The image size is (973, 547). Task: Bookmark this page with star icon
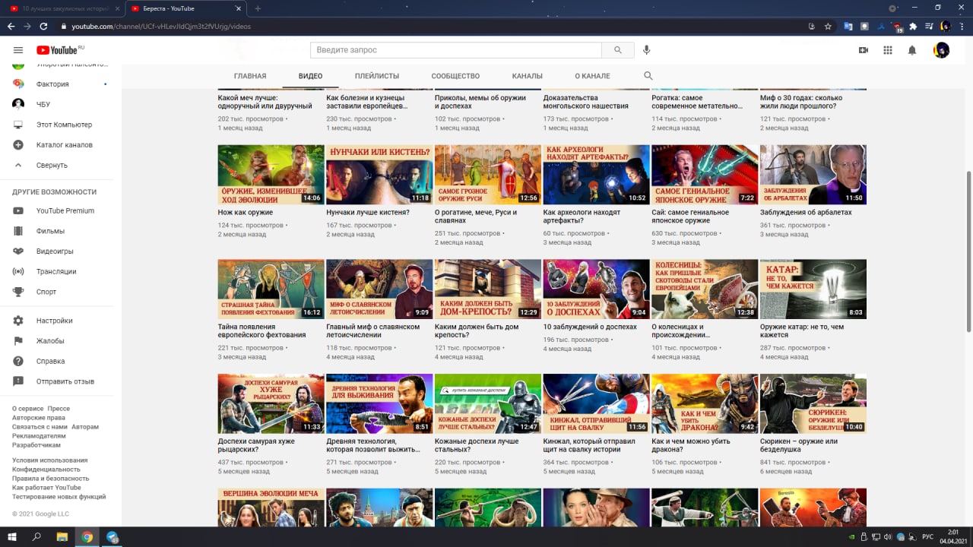coord(829,26)
